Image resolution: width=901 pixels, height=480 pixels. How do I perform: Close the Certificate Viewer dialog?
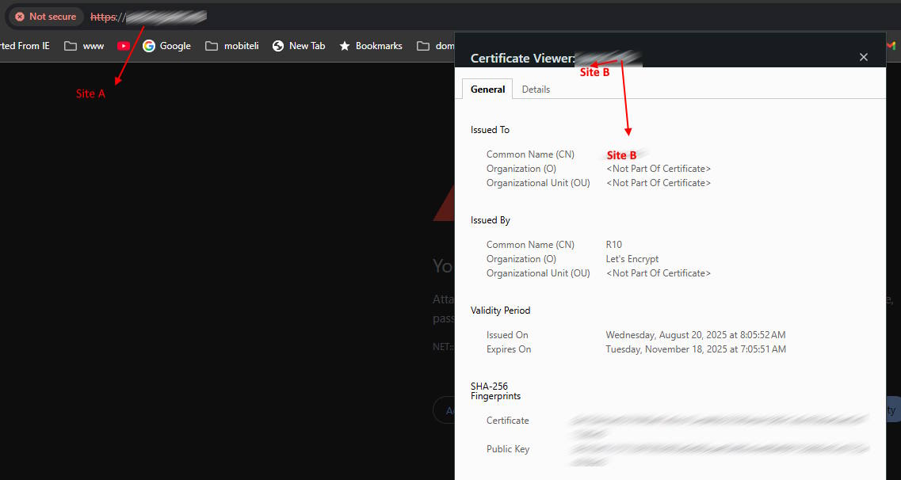pos(864,57)
